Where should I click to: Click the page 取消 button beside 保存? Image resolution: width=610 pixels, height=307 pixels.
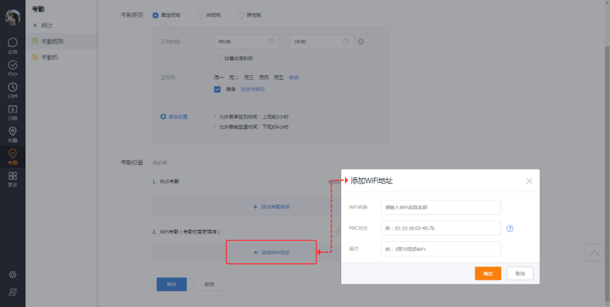click(209, 284)
